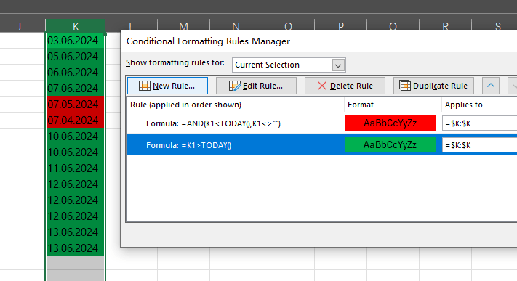The width and height of the screenshot is (517, 281).
Task: Move the rule up with the up arrow
Action: [491, 86]
